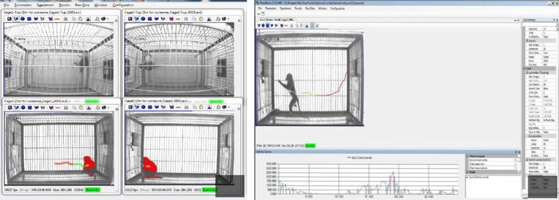This screenshot has width=559, height=200.
Task: Click the document icon below the right window File menu
Action: tap(263, 14)
